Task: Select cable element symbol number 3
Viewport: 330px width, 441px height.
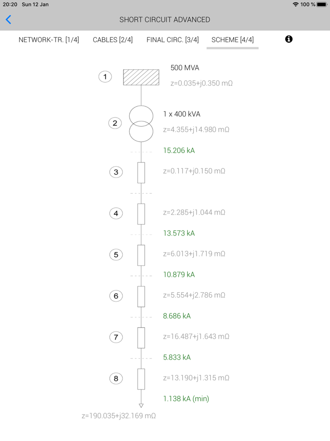Action: (x=141, y=173)
